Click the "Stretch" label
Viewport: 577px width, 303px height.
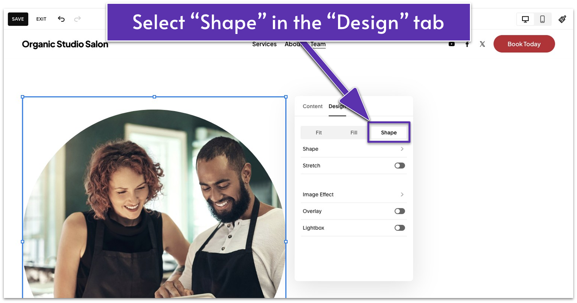click(x=311, y=166)
